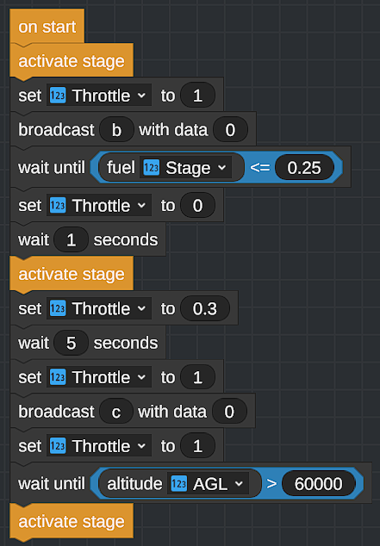Open Throttle dropdown in the 0.3 set block
This screenshot has height=546, width=380.
tap(99, 308)
